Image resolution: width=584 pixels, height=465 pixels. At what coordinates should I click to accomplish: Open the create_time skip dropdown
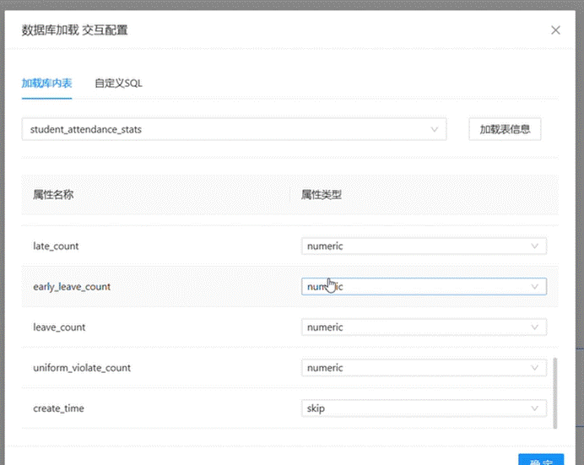point(424,408)
